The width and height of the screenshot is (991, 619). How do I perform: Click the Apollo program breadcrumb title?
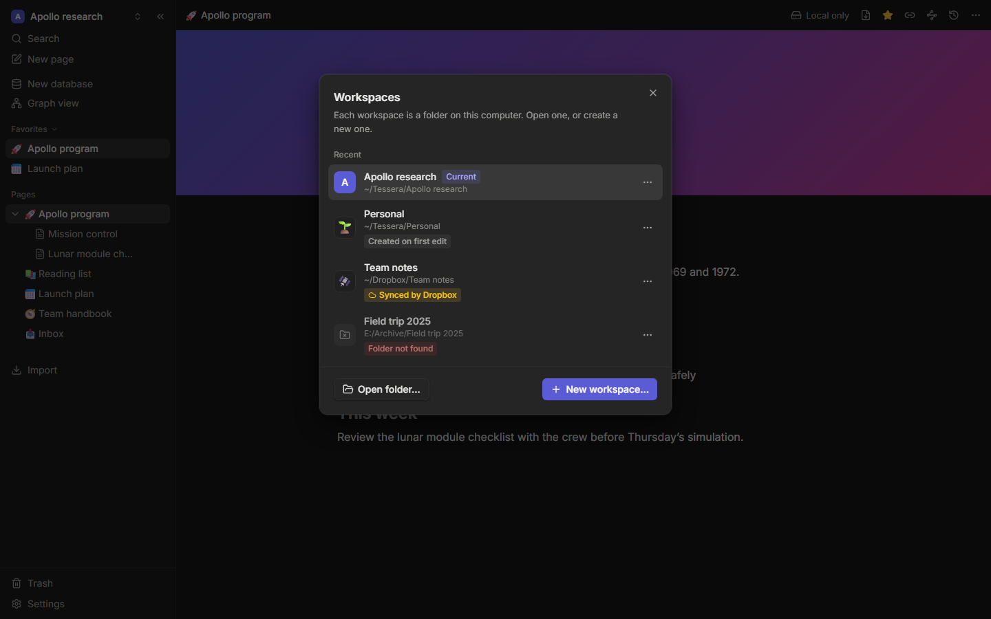point(228,15)
